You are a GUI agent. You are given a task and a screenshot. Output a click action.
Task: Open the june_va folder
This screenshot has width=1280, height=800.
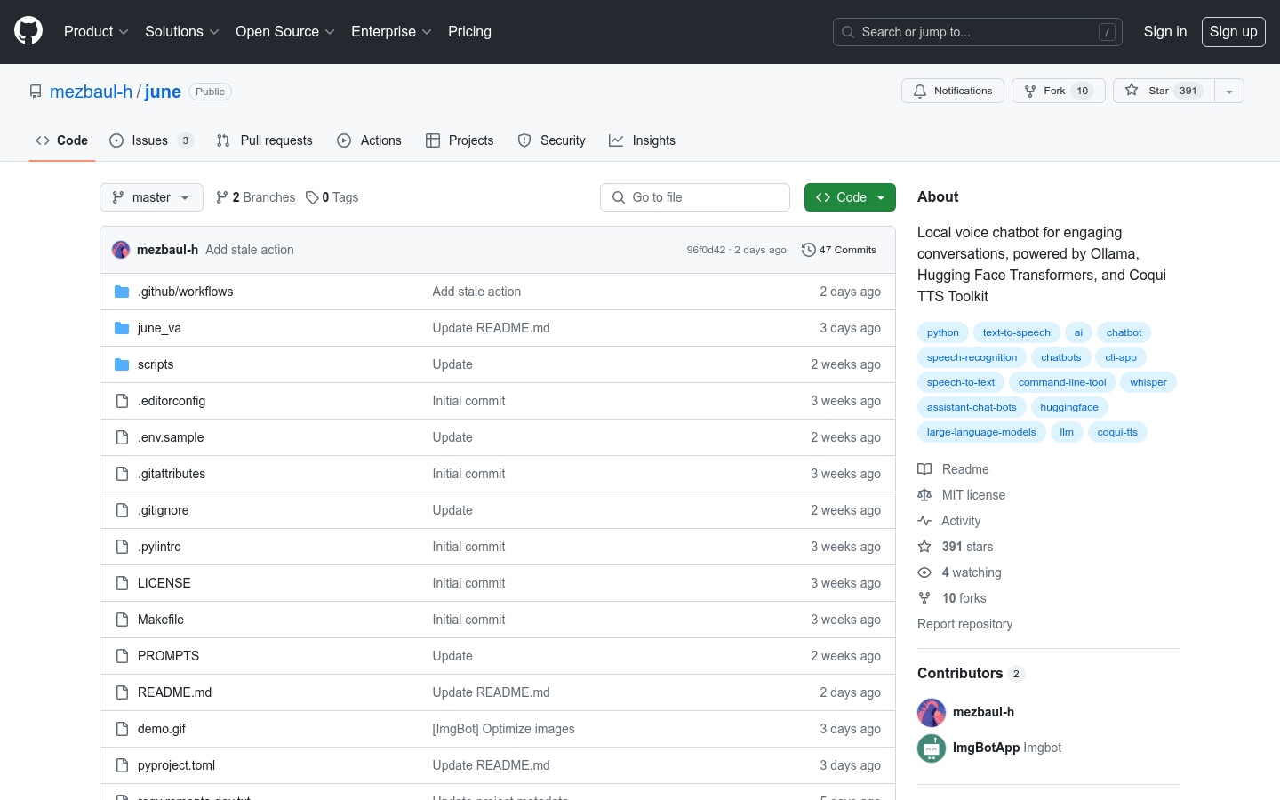159,328
